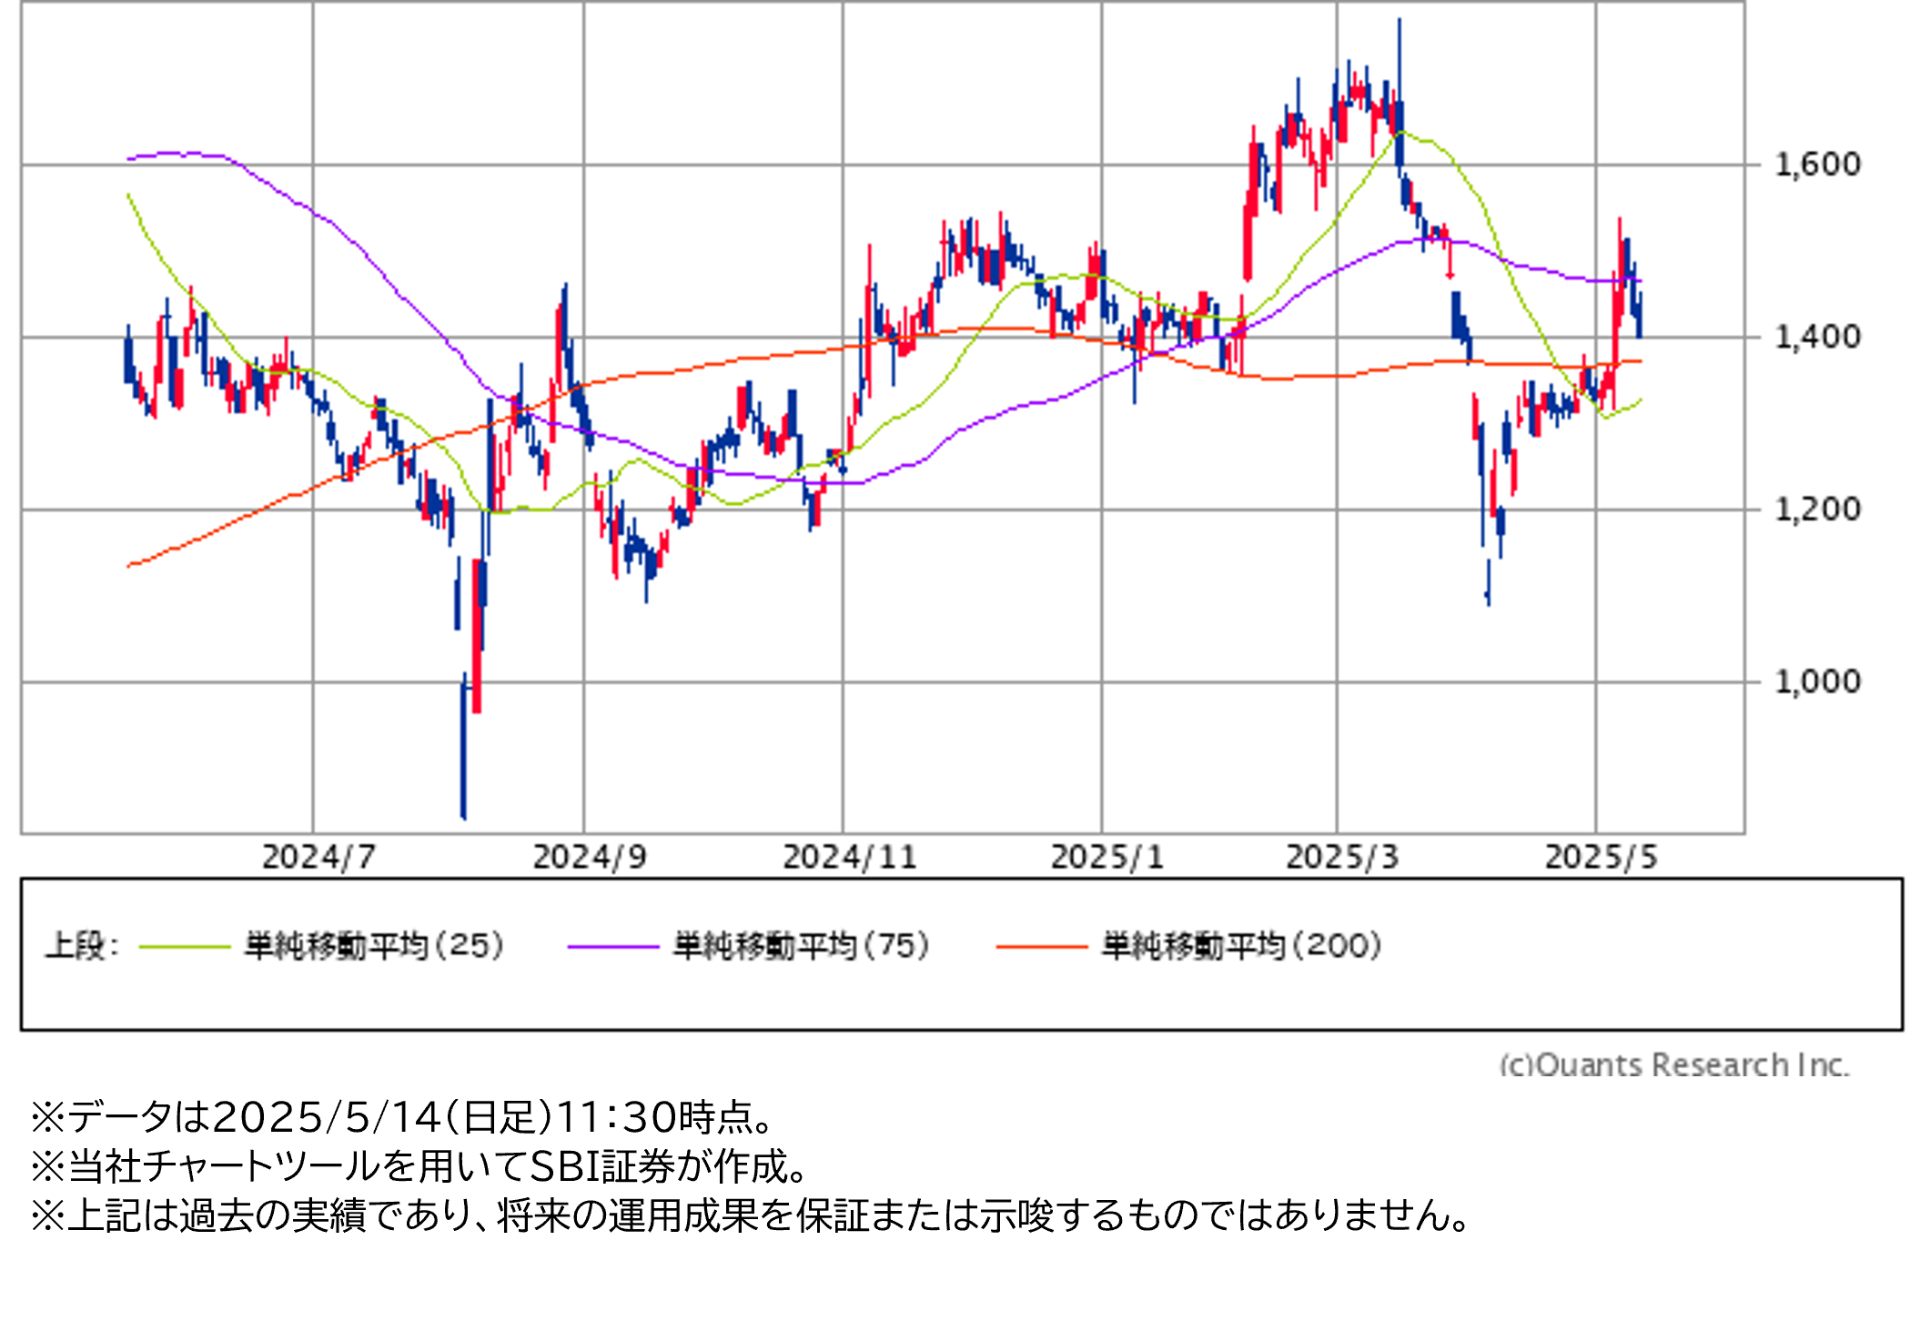Click the highest candlestick wick in March 2025
Screen dimensions: 1910x1321
(1400, 55)
